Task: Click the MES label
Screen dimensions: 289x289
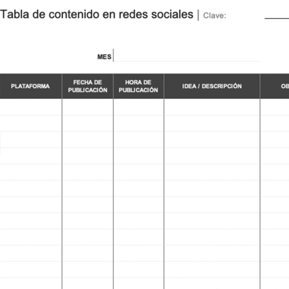Action: (104, 57)
